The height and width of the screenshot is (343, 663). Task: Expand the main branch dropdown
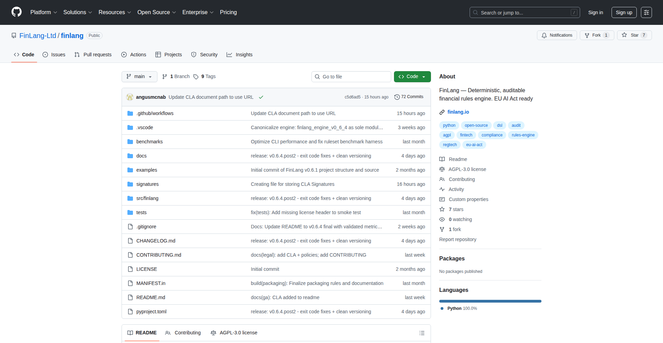coord(139,76)
